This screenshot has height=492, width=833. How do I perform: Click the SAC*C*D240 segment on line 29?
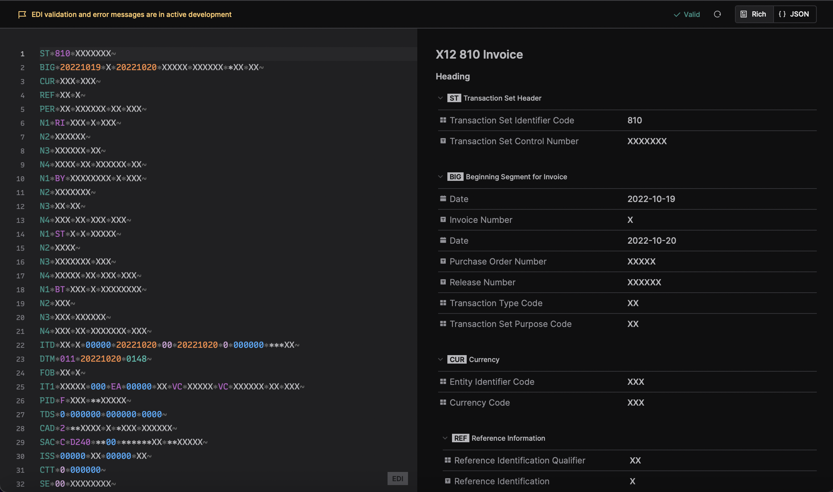pyautogui.click(x=124, y=442)
